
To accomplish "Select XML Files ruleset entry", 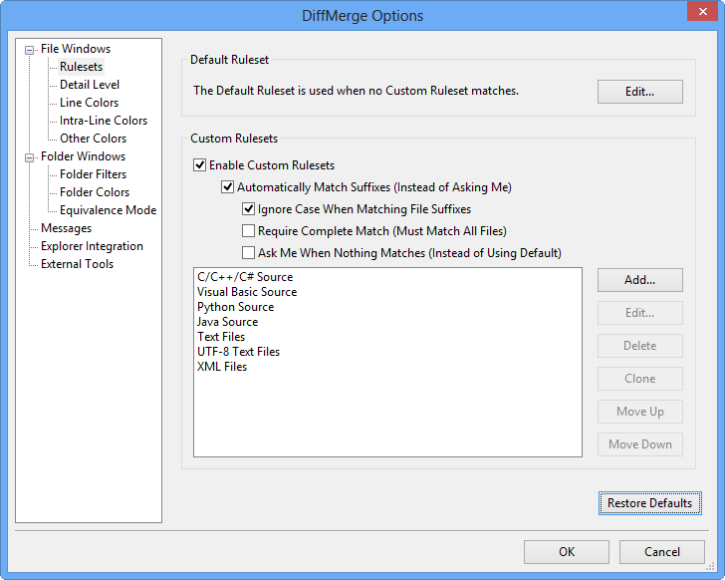I will (222, 367).
